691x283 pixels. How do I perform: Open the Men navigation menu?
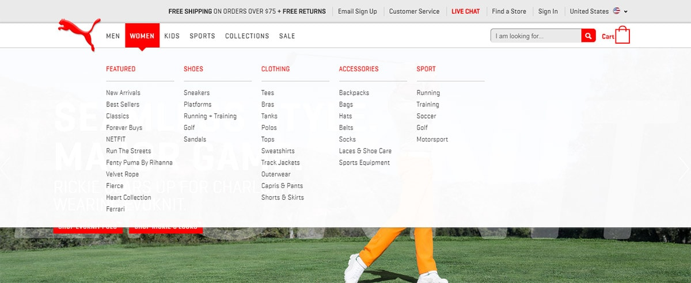click(113, 36)
